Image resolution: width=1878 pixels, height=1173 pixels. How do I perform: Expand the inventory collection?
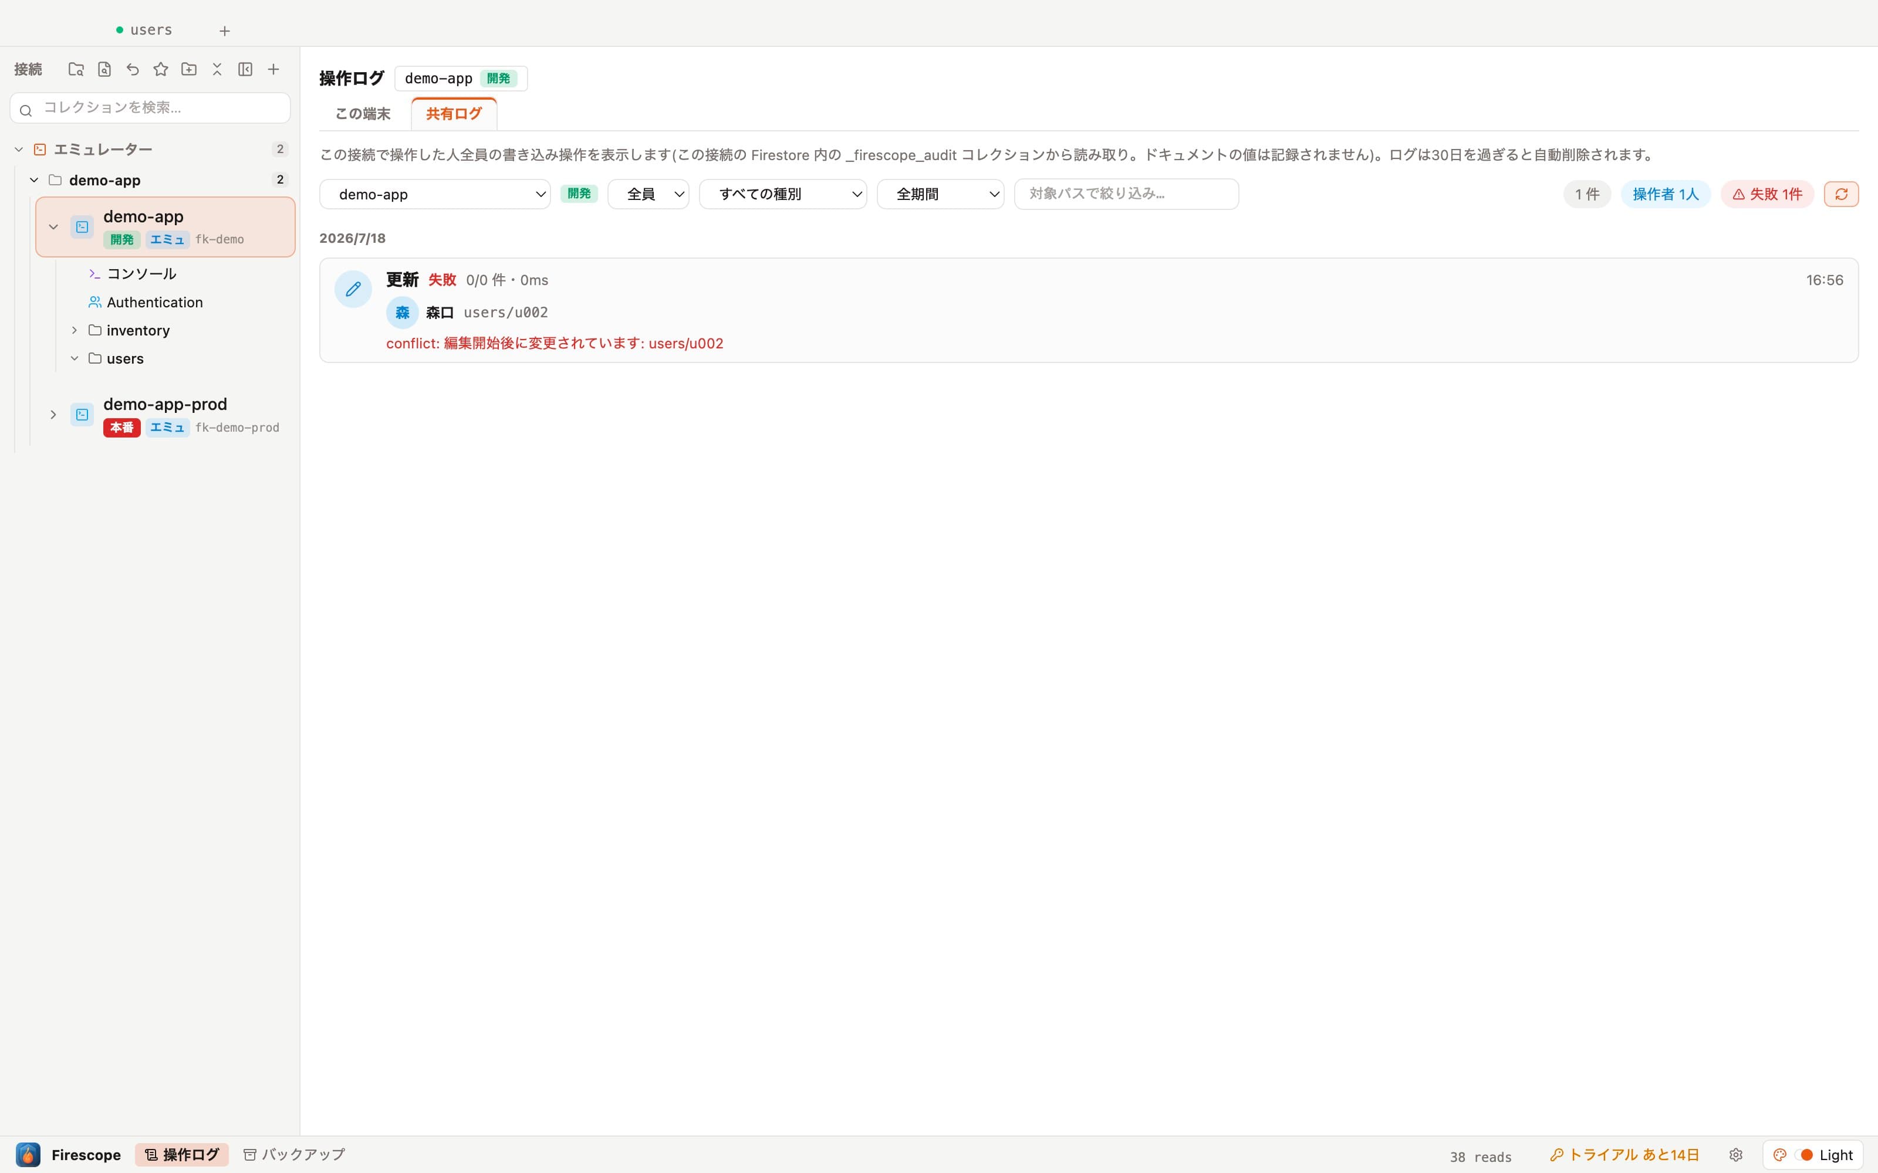[x=75, y=330]
